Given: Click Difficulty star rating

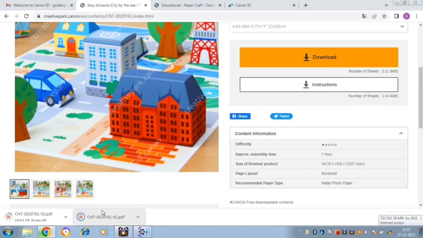Looking at the screenshot, I should coord(329,145).
